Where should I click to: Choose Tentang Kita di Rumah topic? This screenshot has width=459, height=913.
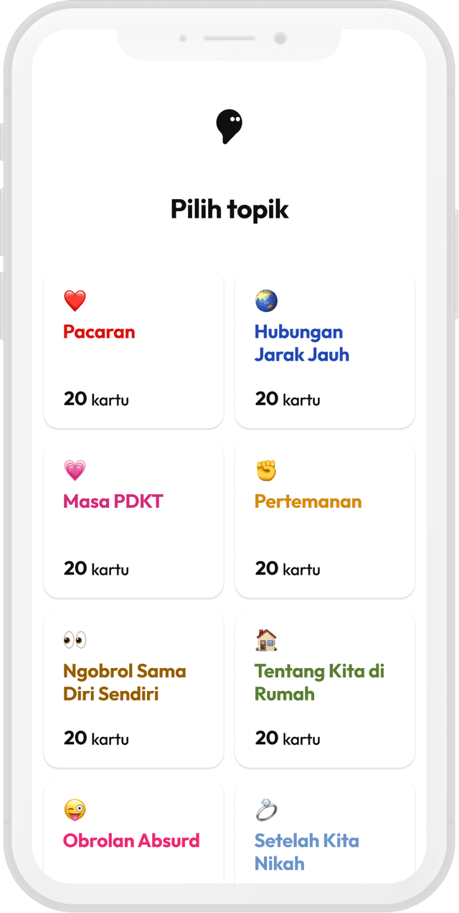coord(325,689)
